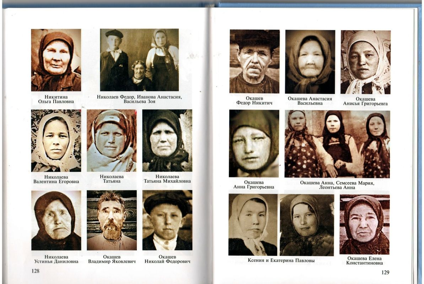Click the photo of Николаева Устинья Даниловна
Viewport: 424px width, 284px height.
click(56, 220)
